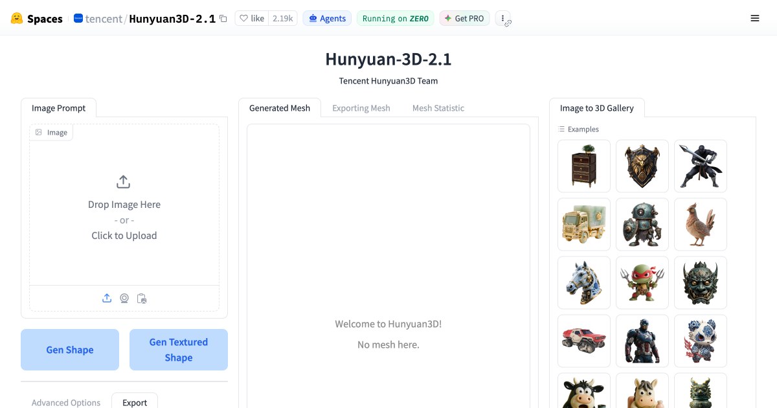Switch to the Exporting Mesh tab
Screen dimensions: 777x408
tap(361, 108)
